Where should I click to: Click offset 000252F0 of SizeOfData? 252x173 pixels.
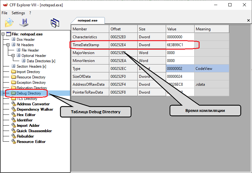[x=123, y=76]
